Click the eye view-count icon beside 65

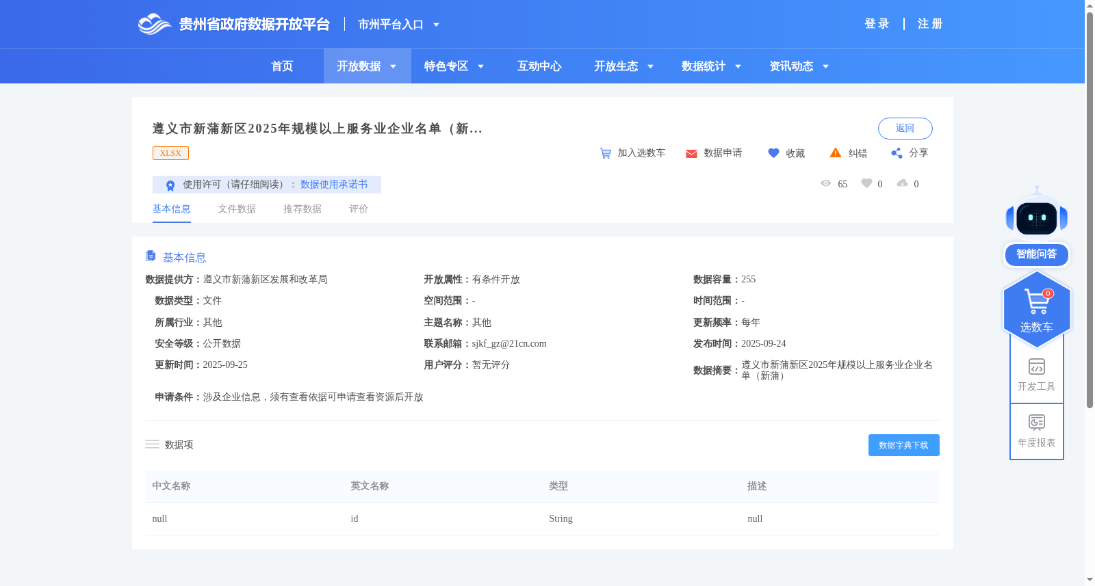(x=826, y=183)
